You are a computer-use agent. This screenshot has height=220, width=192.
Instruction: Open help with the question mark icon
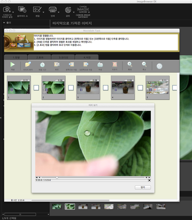click(x=159, y=66)
